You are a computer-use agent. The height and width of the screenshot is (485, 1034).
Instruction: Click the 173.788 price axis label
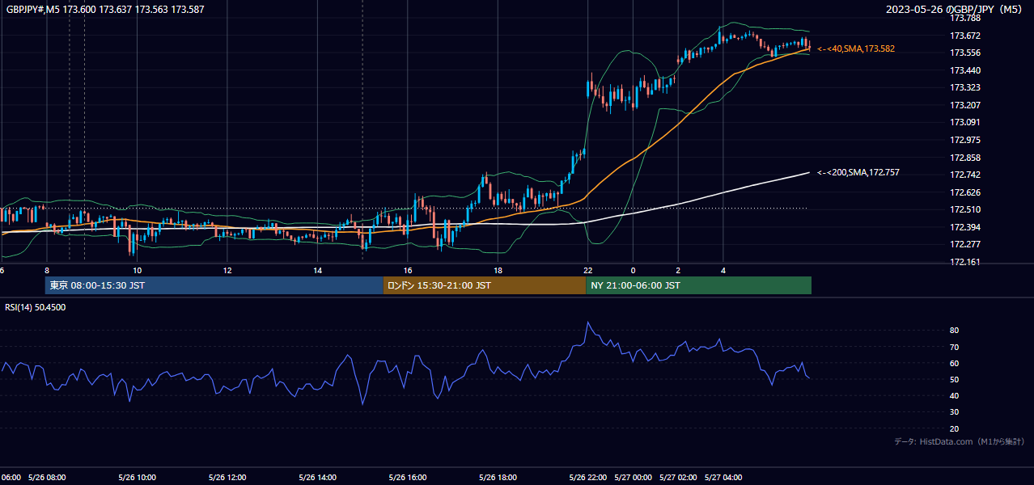pos(965,18)
